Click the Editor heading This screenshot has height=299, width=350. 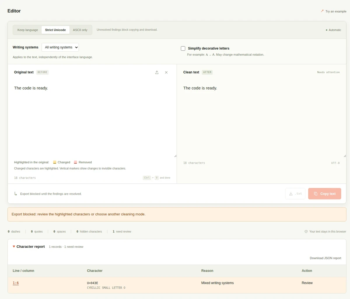coord(14,11)
